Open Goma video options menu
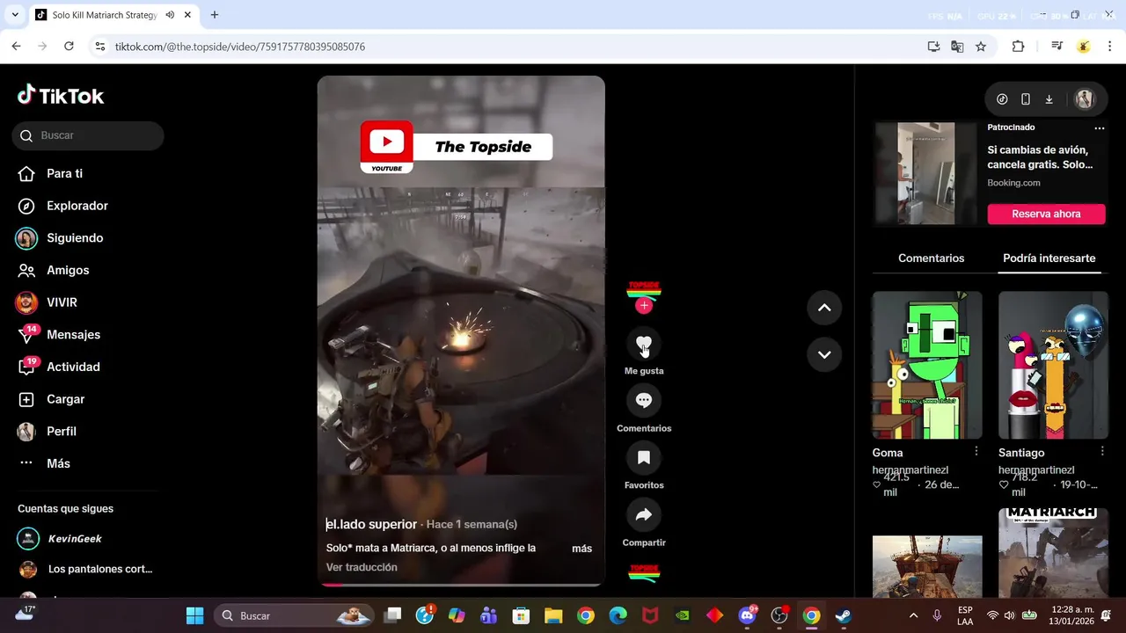 (x=976, y=451)
